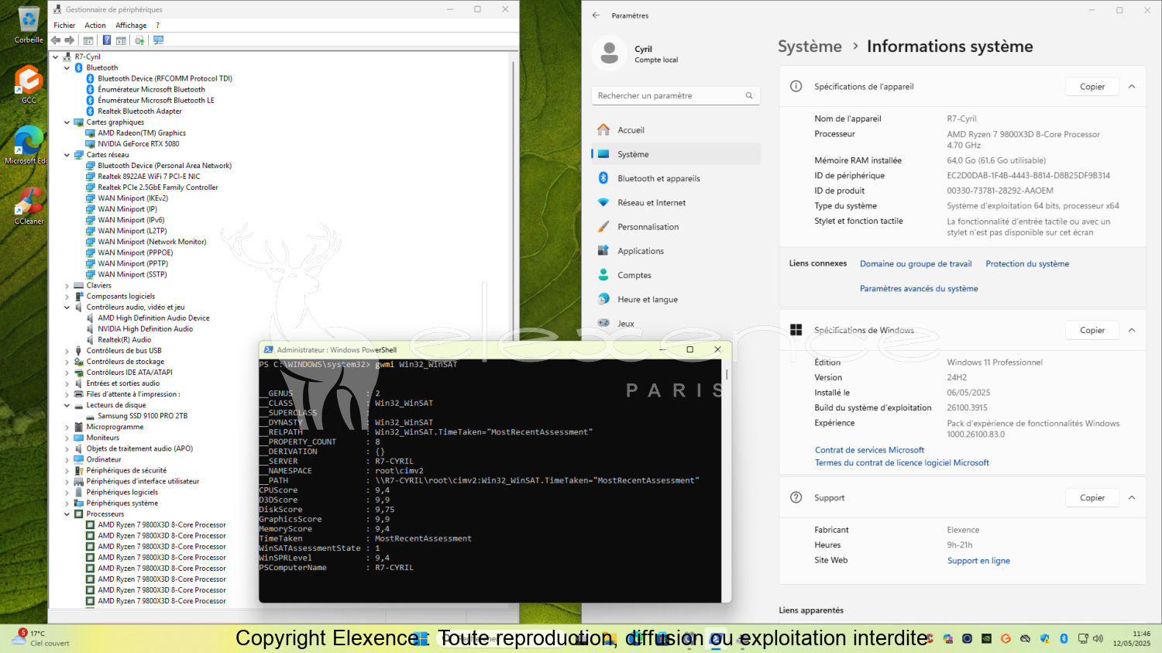Collapse the Bluetooth category in Device Manager
This screenshot has width=1162, height=653.
click(x=67, y=68)
